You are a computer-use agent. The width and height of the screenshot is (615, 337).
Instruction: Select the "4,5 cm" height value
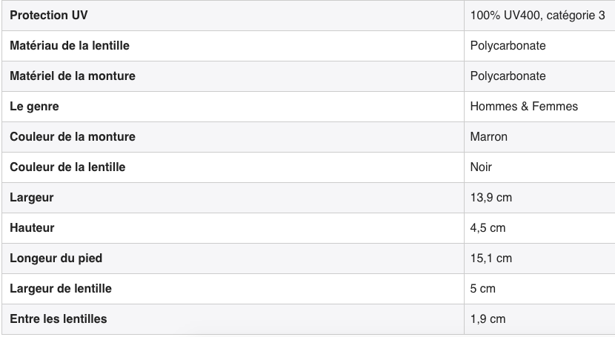tap(488, 228)
